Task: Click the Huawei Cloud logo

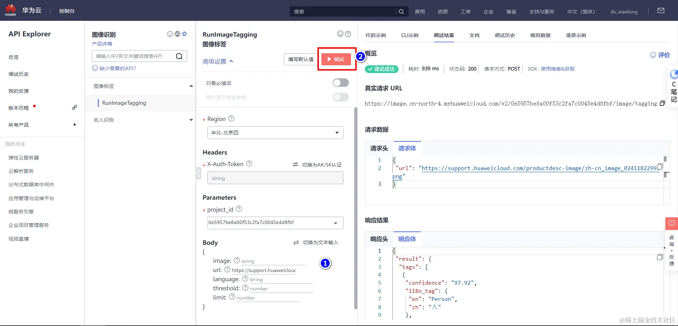Action: click(x=11, y=10)
